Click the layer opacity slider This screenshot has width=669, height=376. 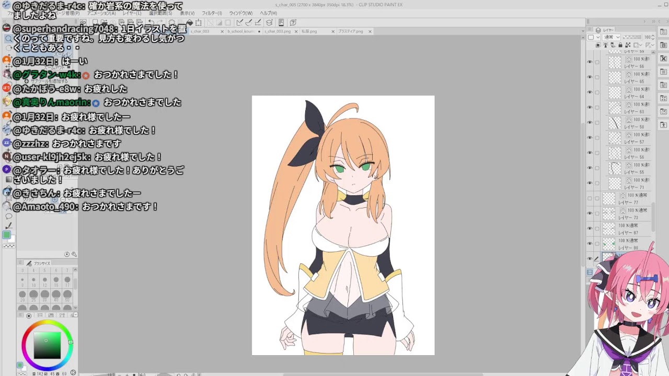[632, 37]
